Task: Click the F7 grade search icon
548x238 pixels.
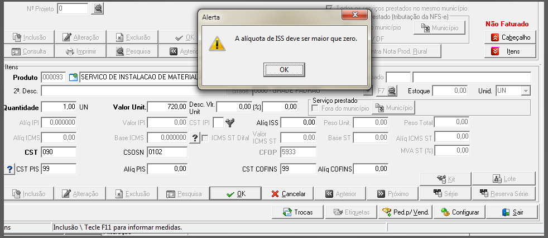Action: click(387, 91)
